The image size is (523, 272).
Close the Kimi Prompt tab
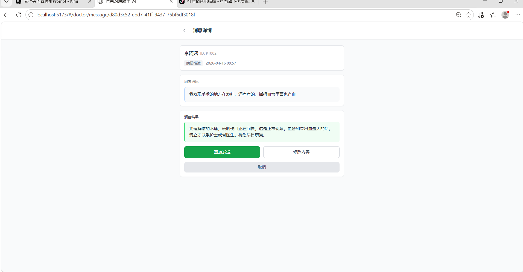(90, 2)
